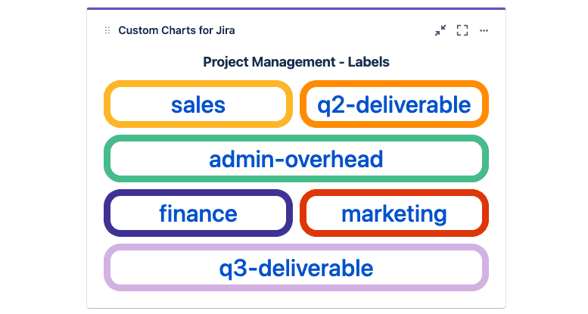Follow the admin-overhead text link
This screenshot has width=588, height=314.
[296, 160]
